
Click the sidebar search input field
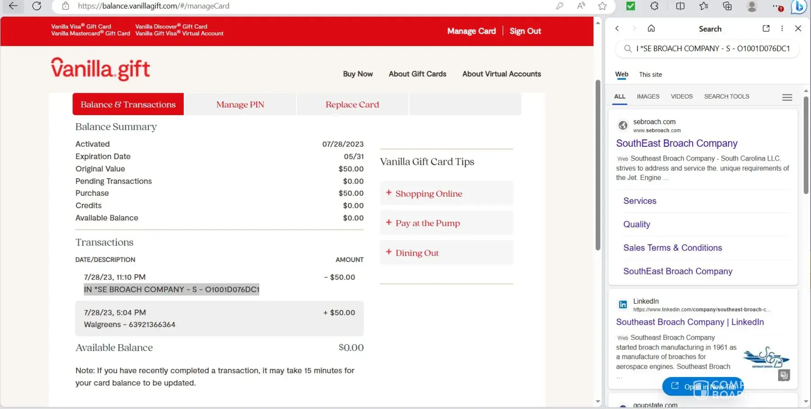tap(712, 49)
